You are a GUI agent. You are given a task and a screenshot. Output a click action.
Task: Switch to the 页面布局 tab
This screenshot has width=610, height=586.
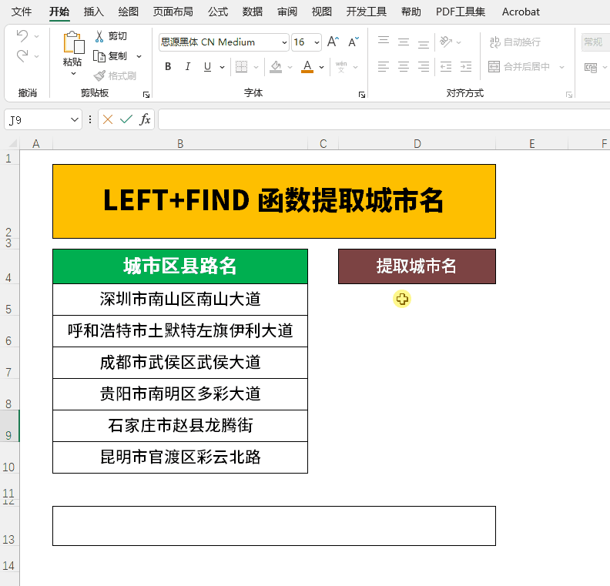coord(173,12)
